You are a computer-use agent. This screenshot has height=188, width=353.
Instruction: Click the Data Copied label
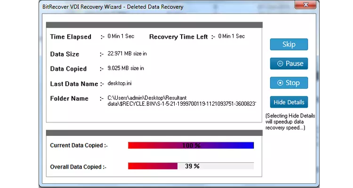pos(68,69)
